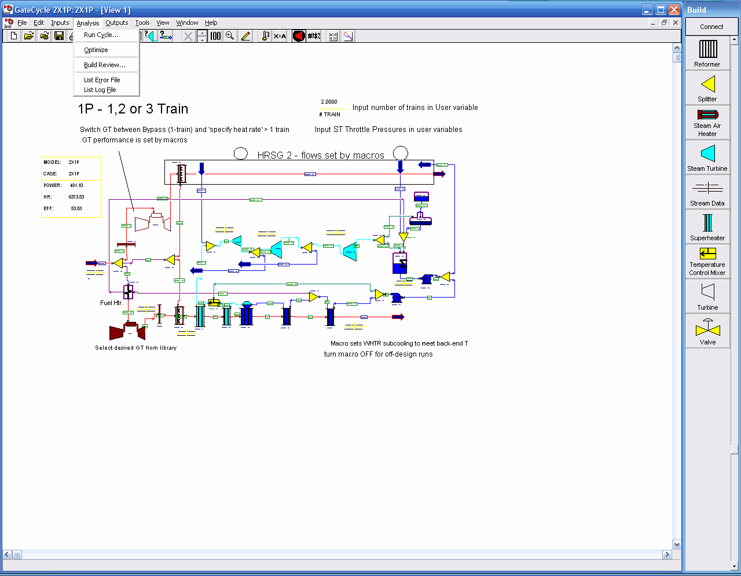Image resolution: width=741 pixels, height=576 pixels.
Task: Open the Inputs menu
Action: (60, 23)
